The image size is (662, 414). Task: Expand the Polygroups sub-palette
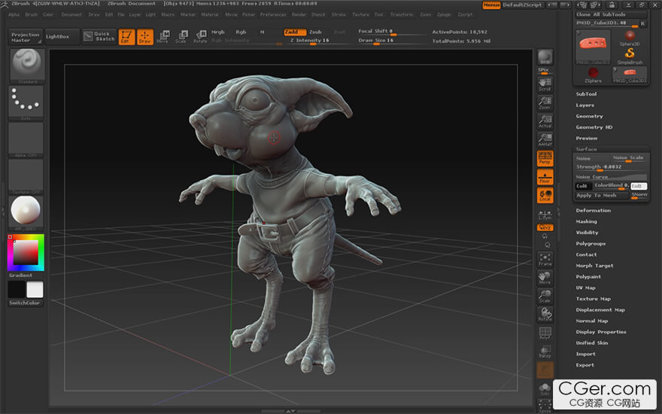[591, 244]
